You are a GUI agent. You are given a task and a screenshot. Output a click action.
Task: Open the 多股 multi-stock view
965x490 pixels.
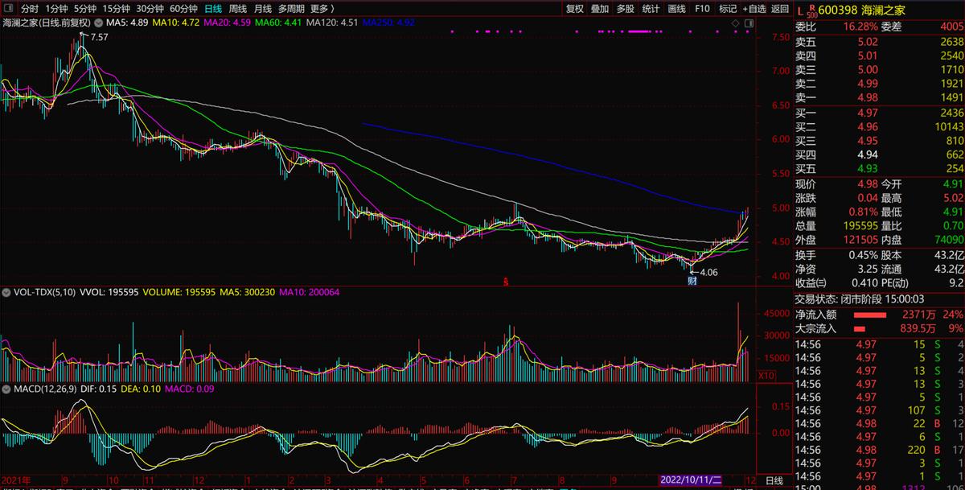tap(626, 9)
